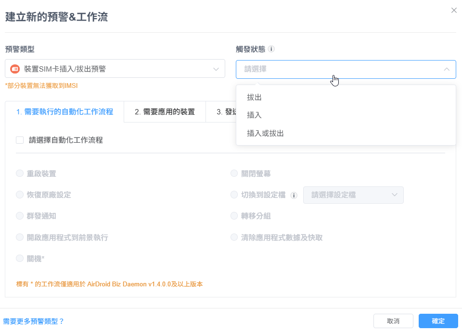Select the 恢復原廠設定 radio option
Image resolution: width=462 pixels, height=332 pixels.
20,195
